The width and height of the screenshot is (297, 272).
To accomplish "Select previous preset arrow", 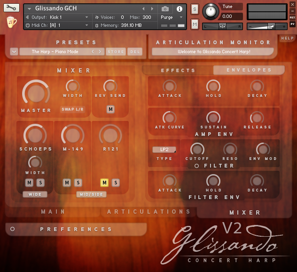I will [93, 52].
